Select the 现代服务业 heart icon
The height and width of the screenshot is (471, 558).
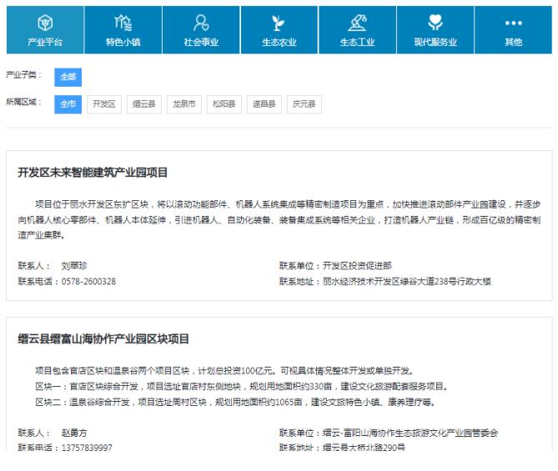click(x=435, y=22)
